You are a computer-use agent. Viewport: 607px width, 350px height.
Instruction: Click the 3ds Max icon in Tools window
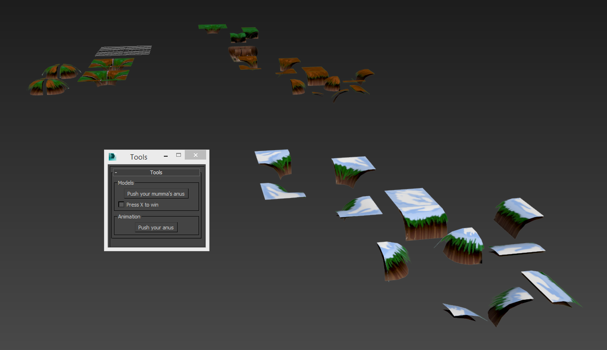tap(113, 157)
